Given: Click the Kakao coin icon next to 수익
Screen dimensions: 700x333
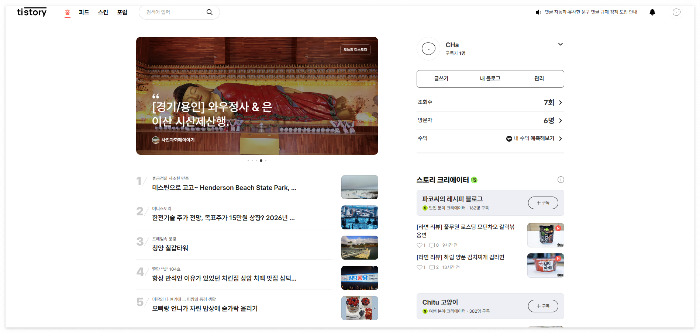Looking at the screenshot, I should (508, 138).
